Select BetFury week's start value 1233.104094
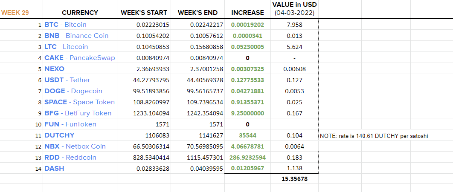 click(x=151, y=113)
